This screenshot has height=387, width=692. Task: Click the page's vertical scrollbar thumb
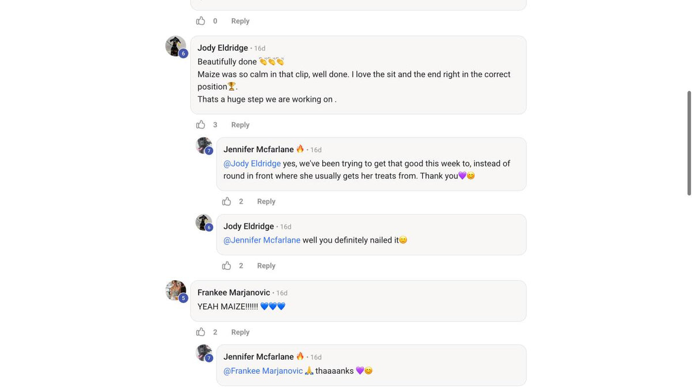[x=689, y=143]
